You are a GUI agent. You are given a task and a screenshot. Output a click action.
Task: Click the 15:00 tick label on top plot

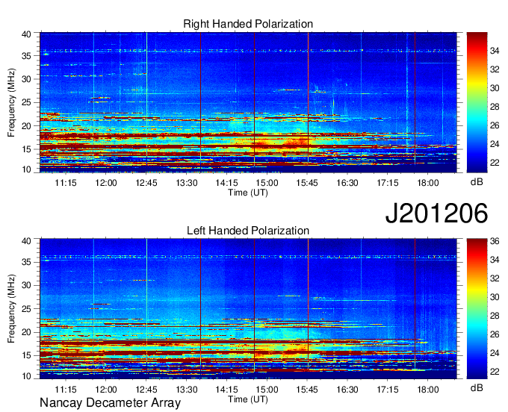pyautogui.click(x=267, y=183)
